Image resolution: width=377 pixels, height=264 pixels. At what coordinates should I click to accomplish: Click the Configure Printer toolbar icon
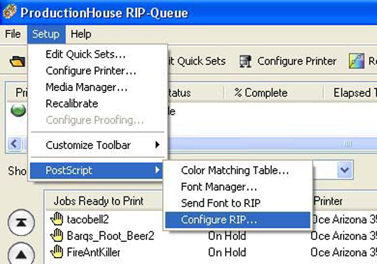coord(246,61)
